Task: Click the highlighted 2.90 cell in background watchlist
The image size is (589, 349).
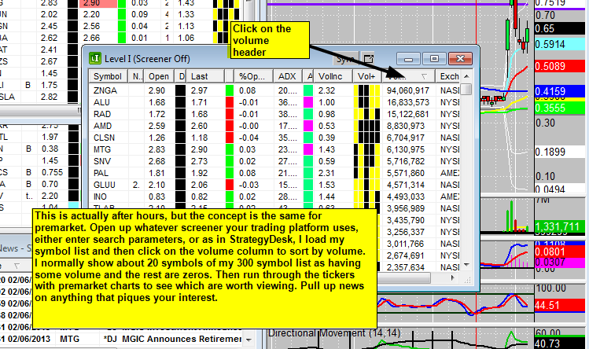Action: tap(98, 3)
